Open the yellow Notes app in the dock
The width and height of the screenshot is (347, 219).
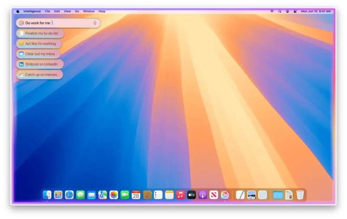coord(169,195)
